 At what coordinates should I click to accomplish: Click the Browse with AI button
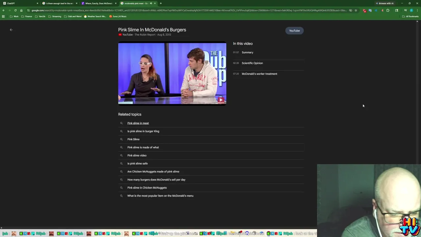point(384,3)
